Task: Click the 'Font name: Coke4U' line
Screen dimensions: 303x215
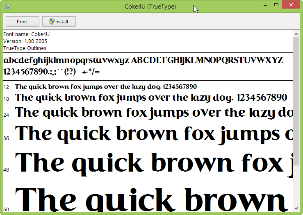Action: coord(27,34)
